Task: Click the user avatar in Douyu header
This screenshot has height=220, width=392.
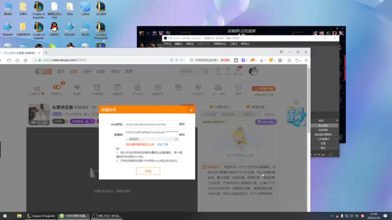Action: coord(253,71)
